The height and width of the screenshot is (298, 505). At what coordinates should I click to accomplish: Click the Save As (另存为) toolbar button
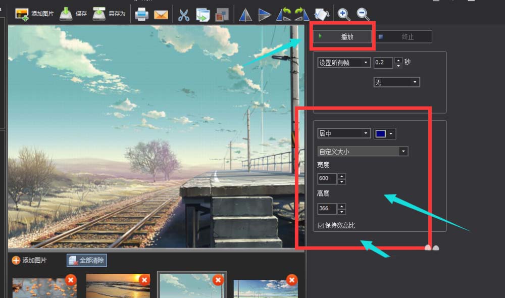109,14
